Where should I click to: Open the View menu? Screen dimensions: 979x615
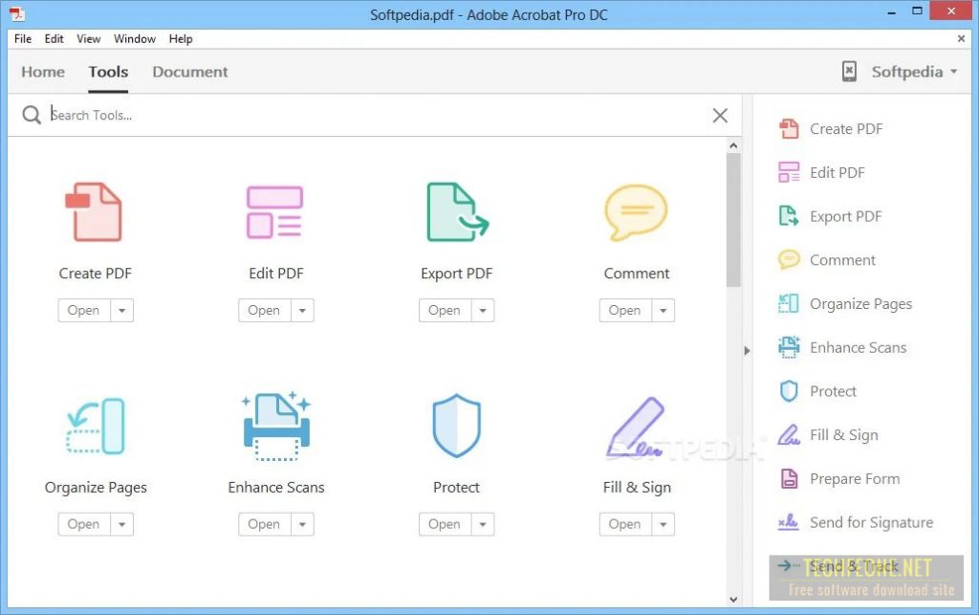[89, 38]
